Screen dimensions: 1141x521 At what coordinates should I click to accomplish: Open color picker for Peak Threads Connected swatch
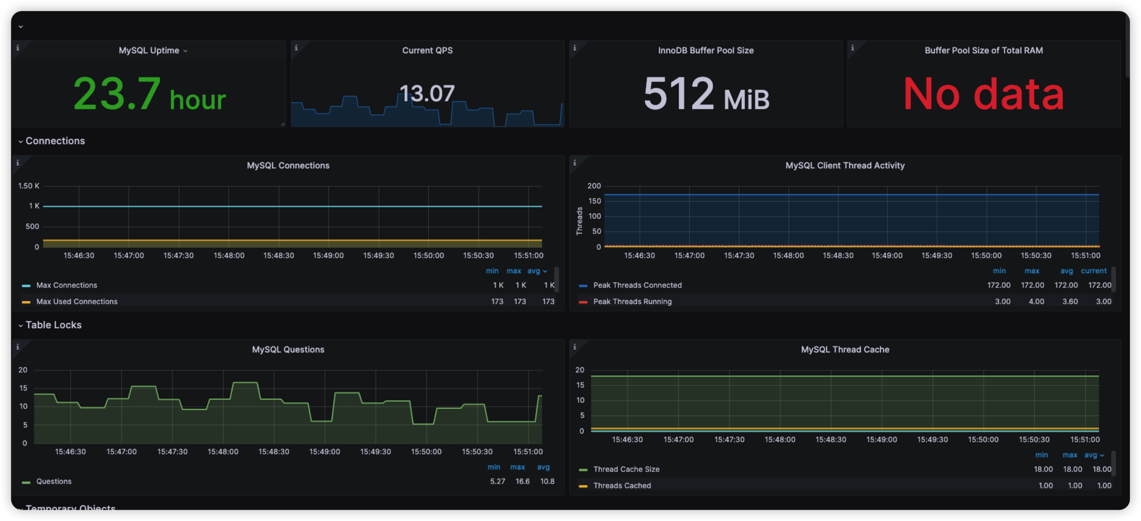pyautogui.click(x=583, y=285)
